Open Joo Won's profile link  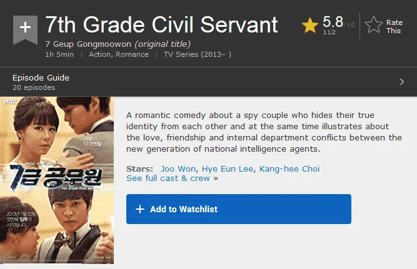(x=178, y=169)
